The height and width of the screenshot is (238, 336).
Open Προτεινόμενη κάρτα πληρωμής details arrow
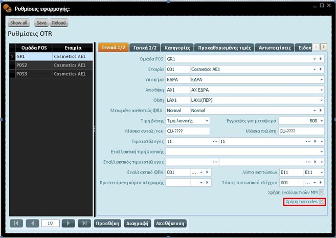[x=207, y=182]
